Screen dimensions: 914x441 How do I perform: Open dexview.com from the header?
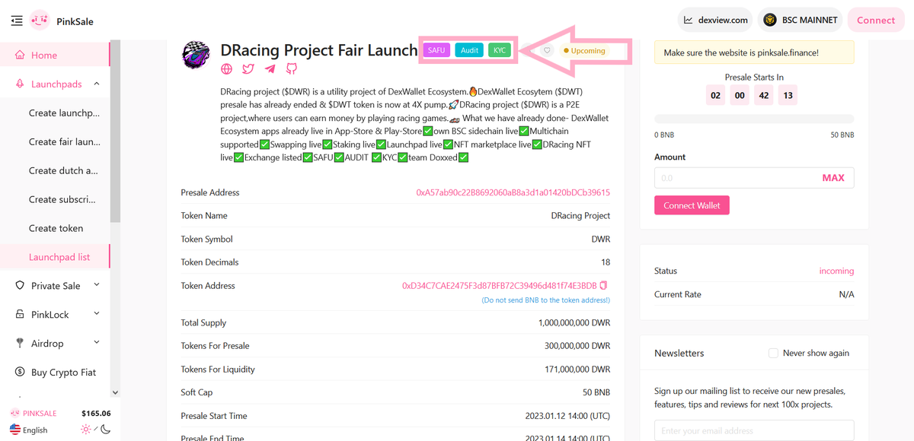pyautogui.click(x=715, y=20)
